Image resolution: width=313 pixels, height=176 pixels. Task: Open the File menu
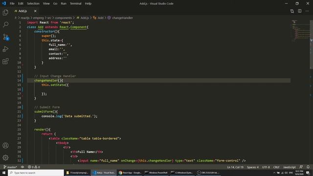click(12, 3)
